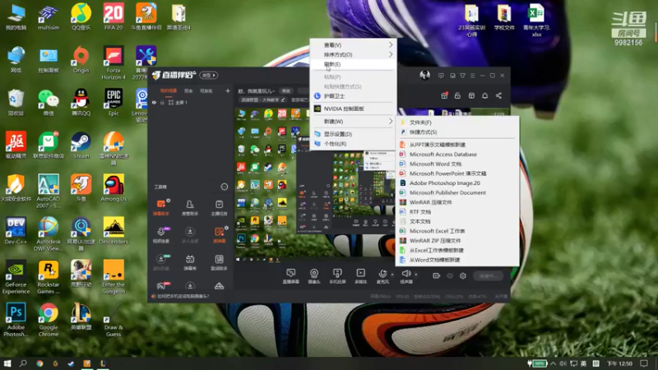This screenshot has width=658, height=370.
Task: Select the Rockstar Games launcher shortcut
Action: point(49,276)
